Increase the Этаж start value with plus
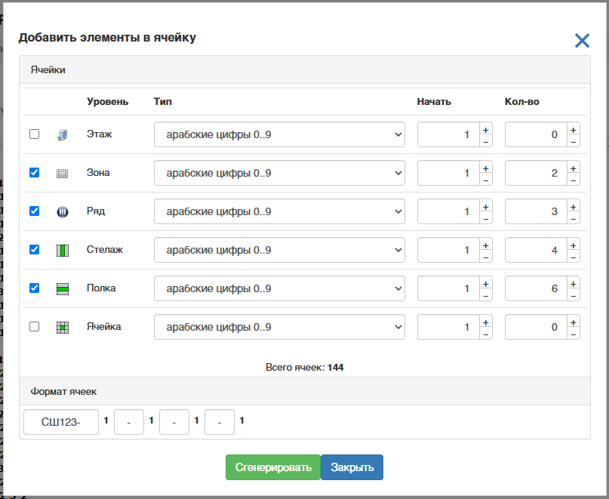This screenshot has width=609, height=499. pos(485,130)
